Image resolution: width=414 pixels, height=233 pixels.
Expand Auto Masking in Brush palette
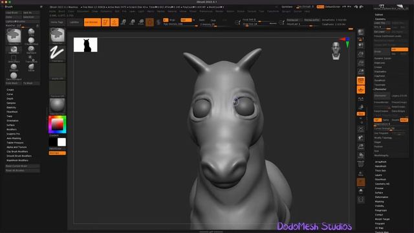point(14,138)
